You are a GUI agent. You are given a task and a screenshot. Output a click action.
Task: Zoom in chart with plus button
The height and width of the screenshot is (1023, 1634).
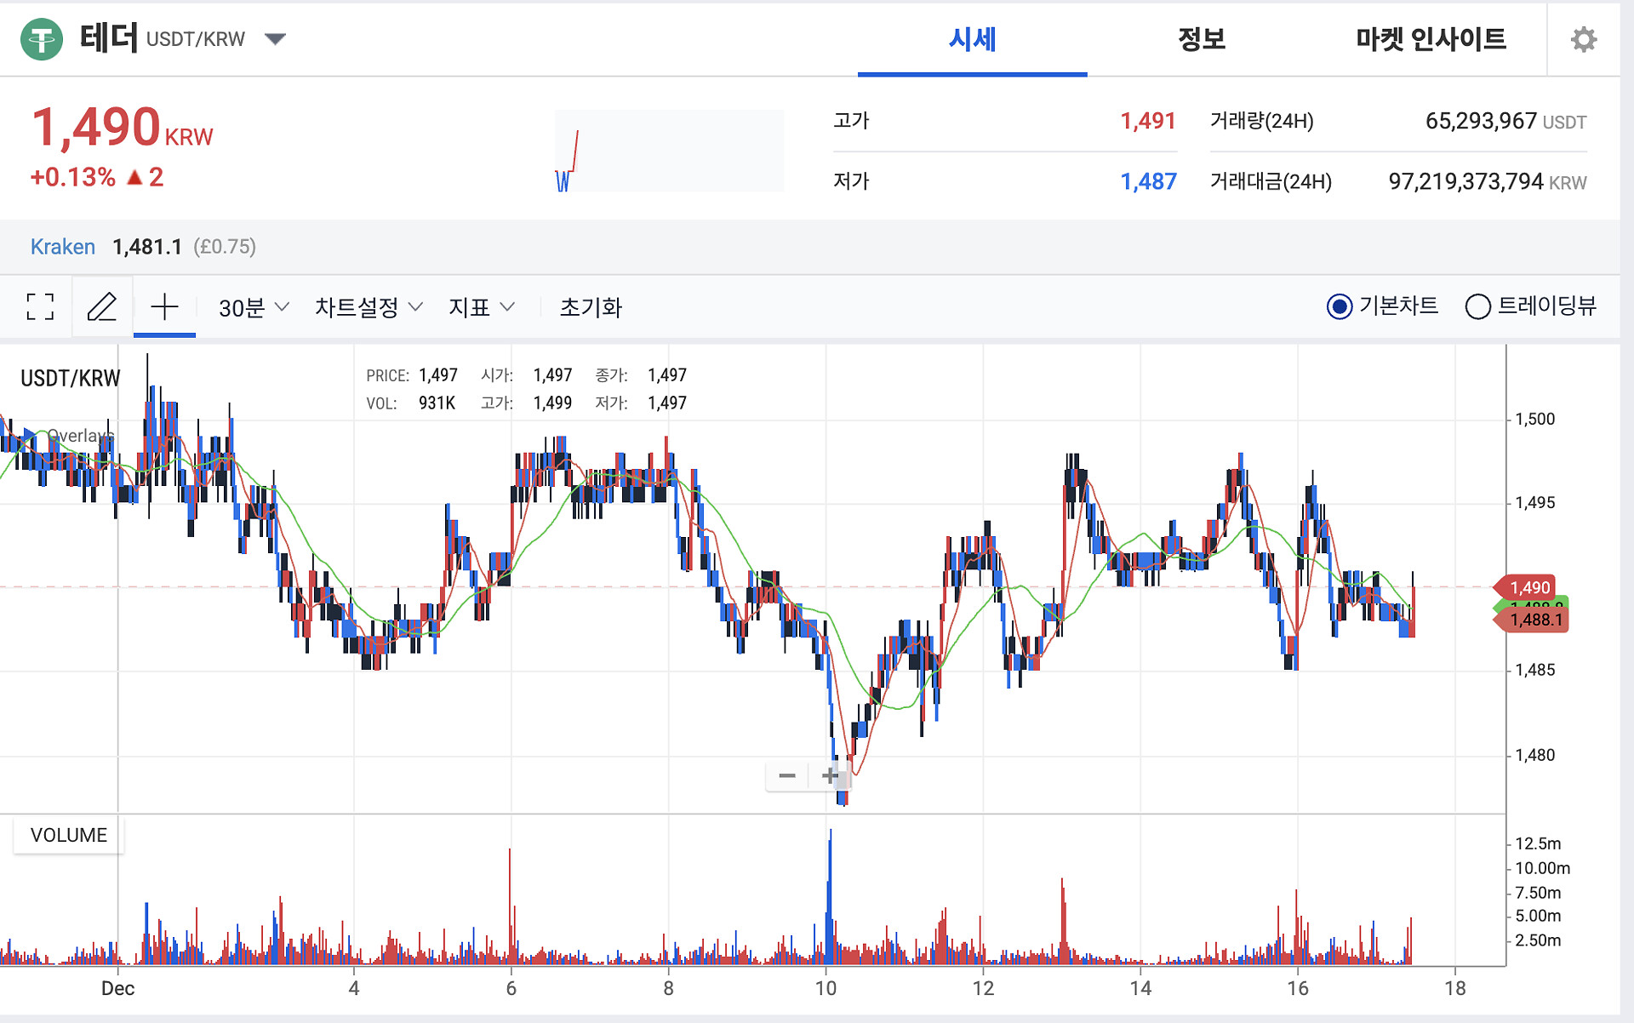(830, 775)
